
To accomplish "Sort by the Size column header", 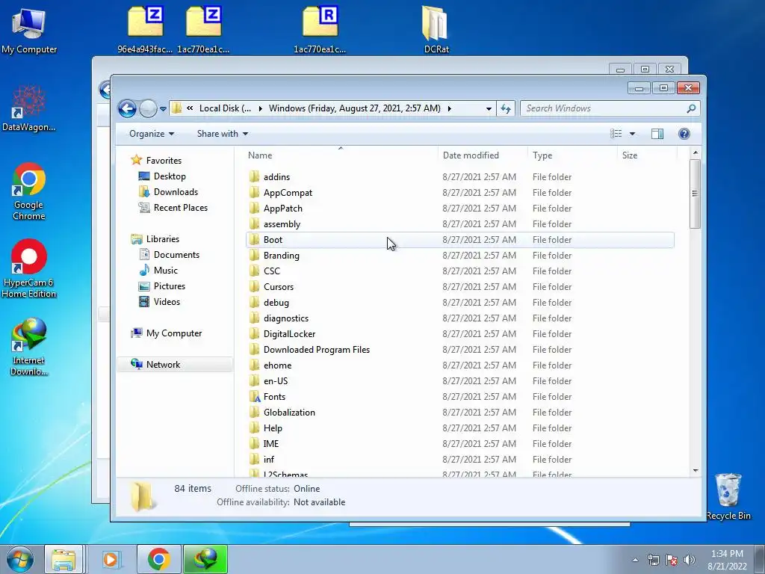I will [x=629, y=155].
